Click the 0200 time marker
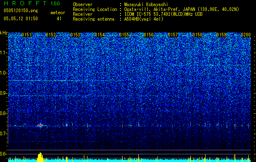 pyautogui.click(x=246, y=35)
